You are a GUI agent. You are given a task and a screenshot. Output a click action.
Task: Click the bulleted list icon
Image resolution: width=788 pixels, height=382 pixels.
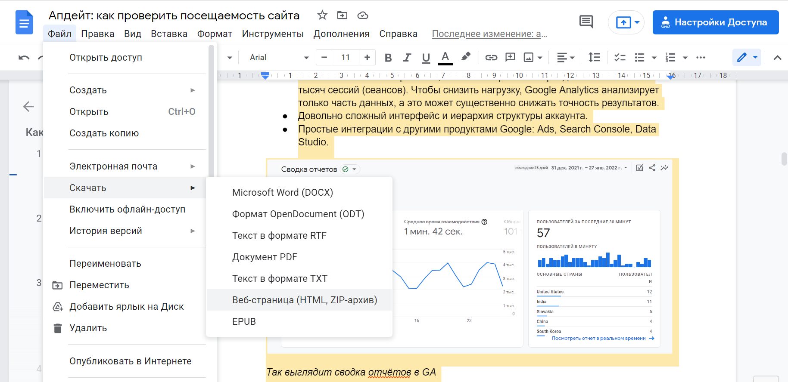point(640,57)
